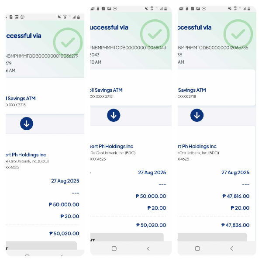The height and width of the screenshot is (262, 262).
Task: Click the green checkmark on receipt ending 36279
Action: (x=68, y=42)
